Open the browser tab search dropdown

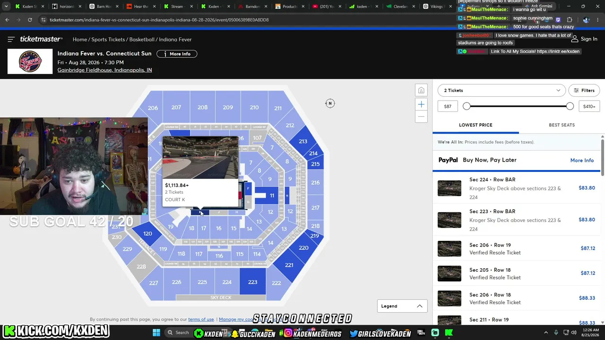pos(6,7)
